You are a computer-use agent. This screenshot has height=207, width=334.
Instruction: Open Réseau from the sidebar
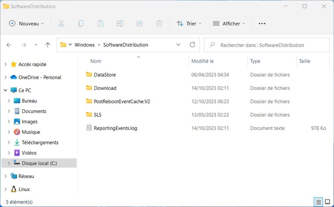coord(26,176)
